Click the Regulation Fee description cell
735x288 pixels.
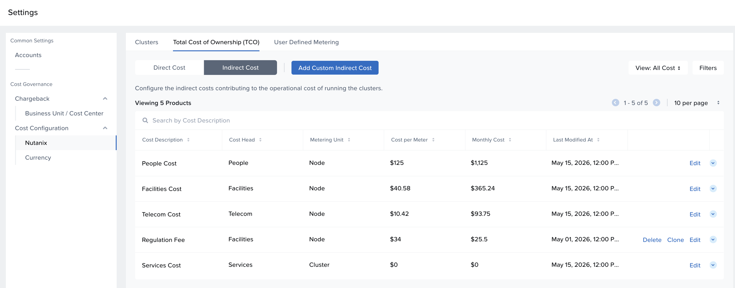163,240
